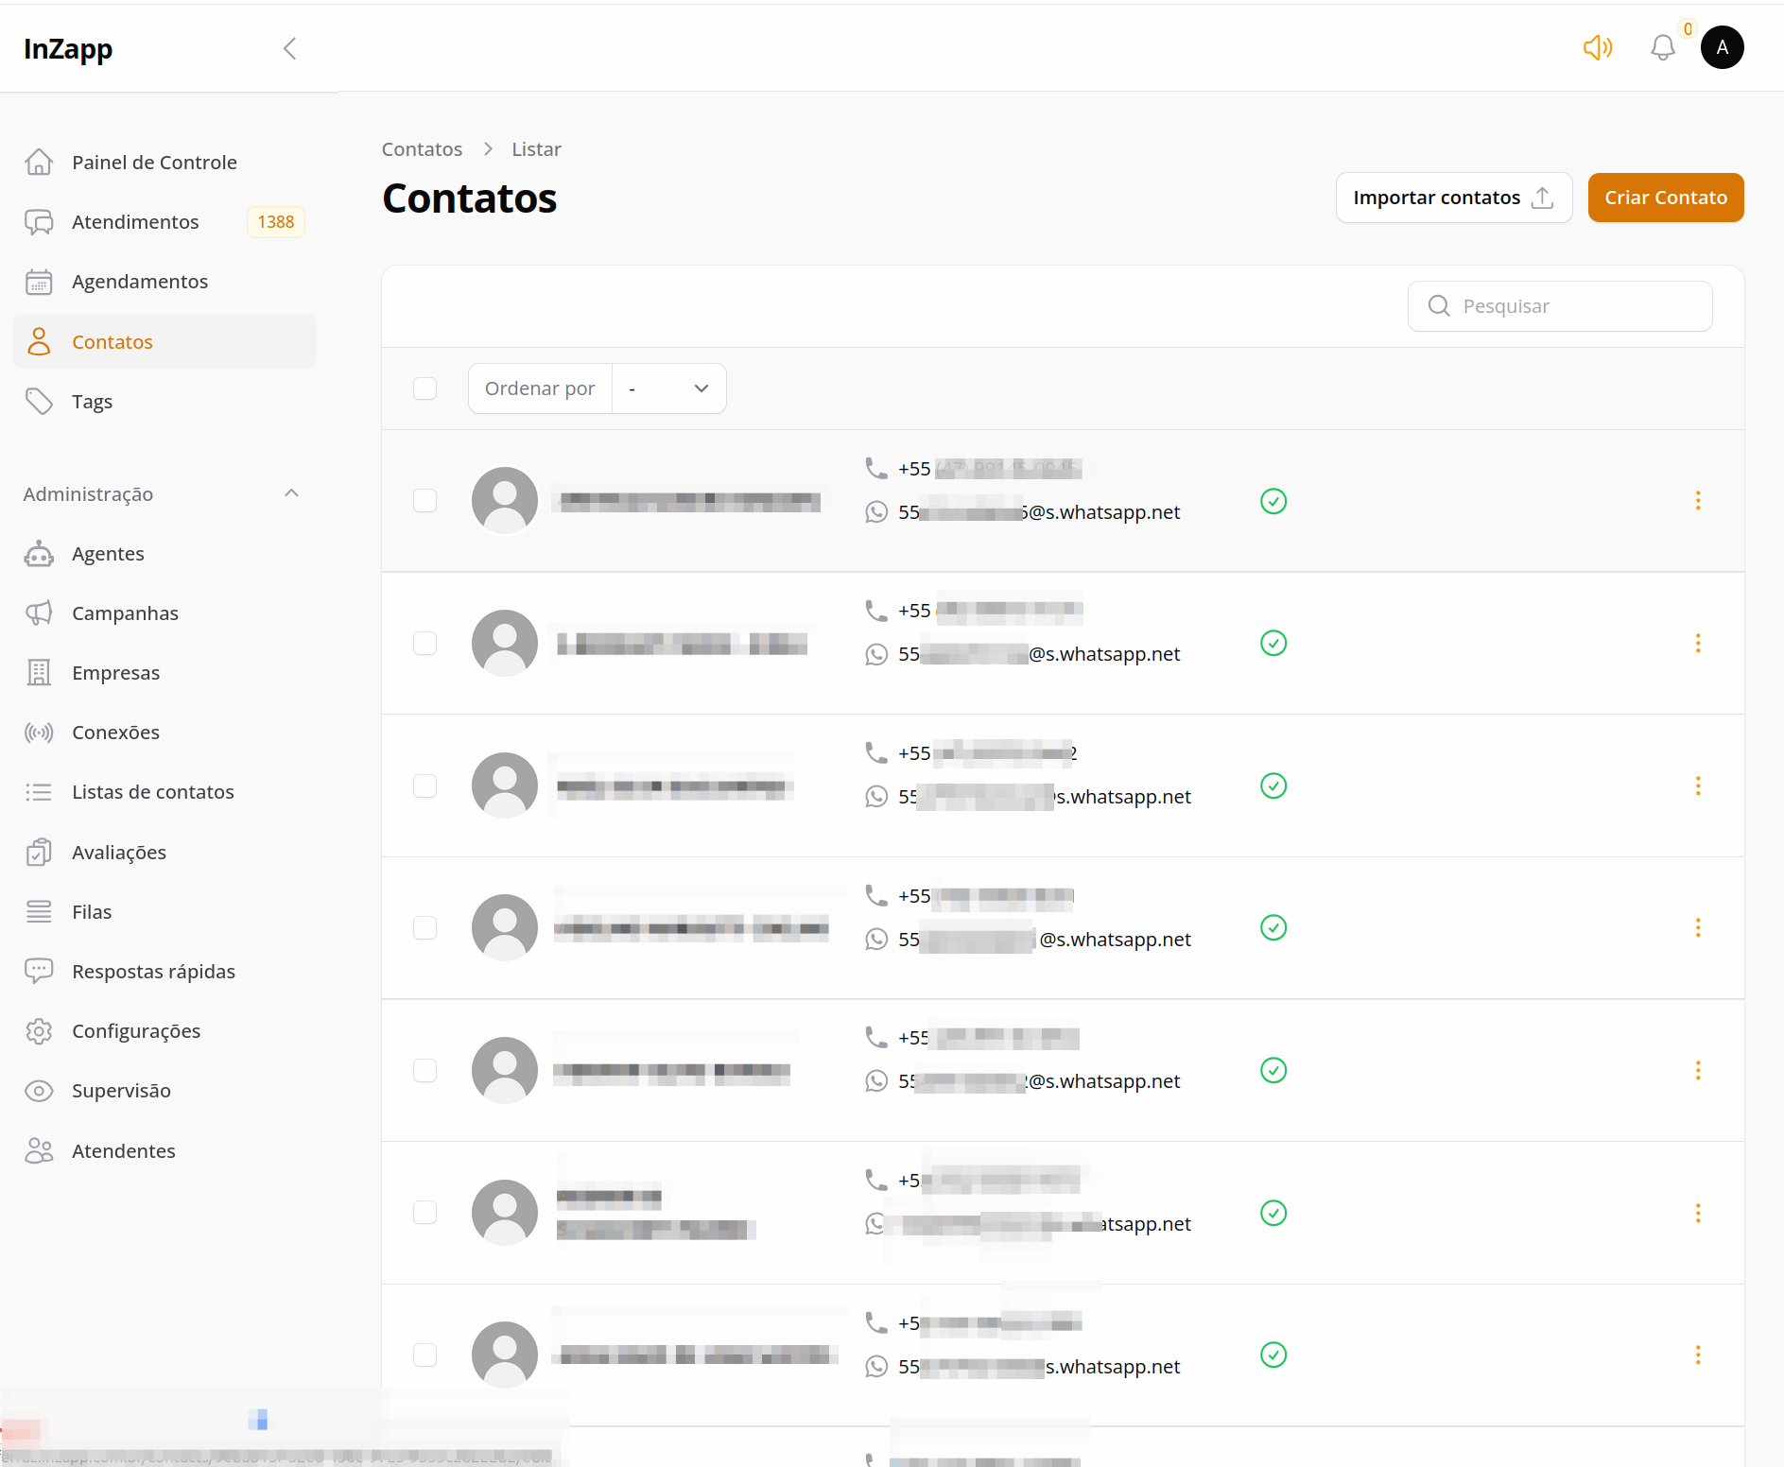
Task: Select the Atendimentos chat icon
Action: pos(39,221)
